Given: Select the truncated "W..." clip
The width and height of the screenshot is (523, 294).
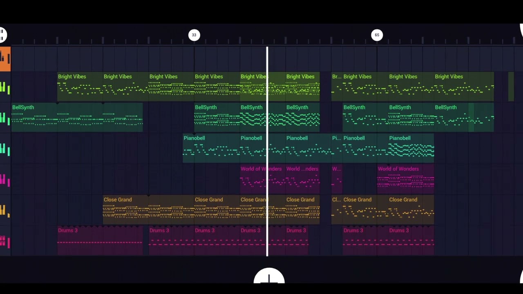Looking at the screenshot, I should [x=337, y=179].
